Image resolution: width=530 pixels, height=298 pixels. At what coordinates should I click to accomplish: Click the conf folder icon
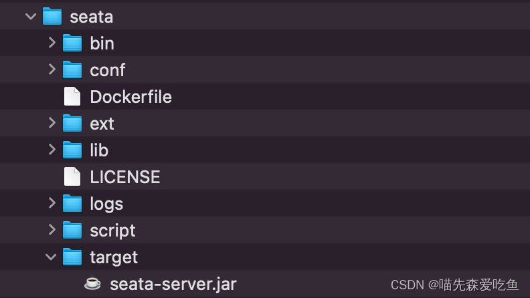[x=72, y=69]
